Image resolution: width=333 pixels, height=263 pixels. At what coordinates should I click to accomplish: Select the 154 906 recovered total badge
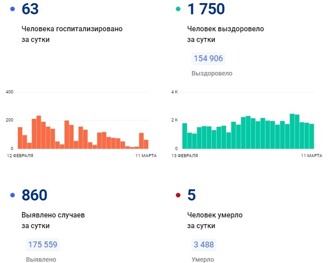(208, 58)
